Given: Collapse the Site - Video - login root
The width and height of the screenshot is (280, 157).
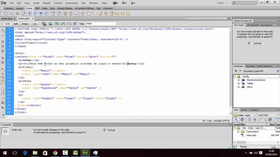Looking at the screenshot, I should 235,128.
